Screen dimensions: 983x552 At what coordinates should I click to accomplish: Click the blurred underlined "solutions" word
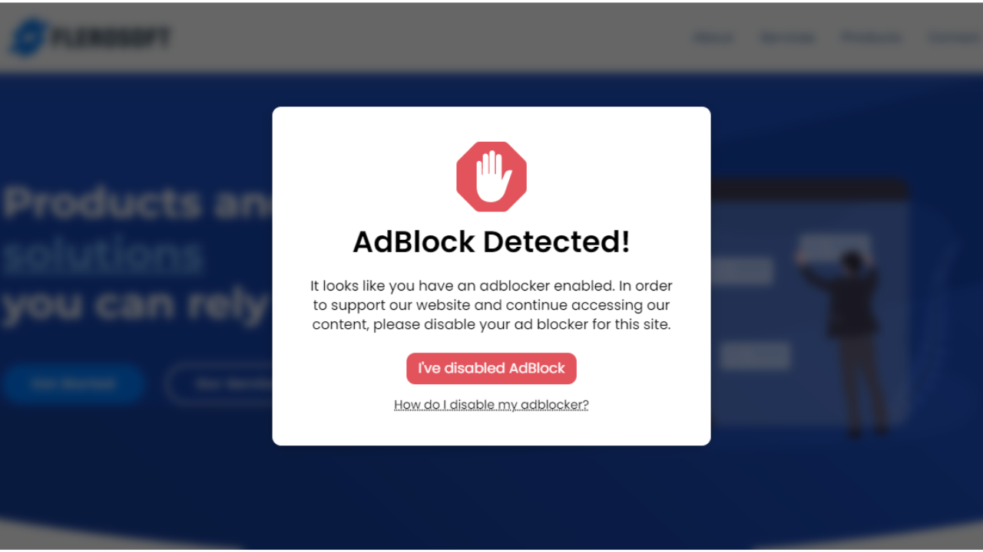(x=102, y=255)
